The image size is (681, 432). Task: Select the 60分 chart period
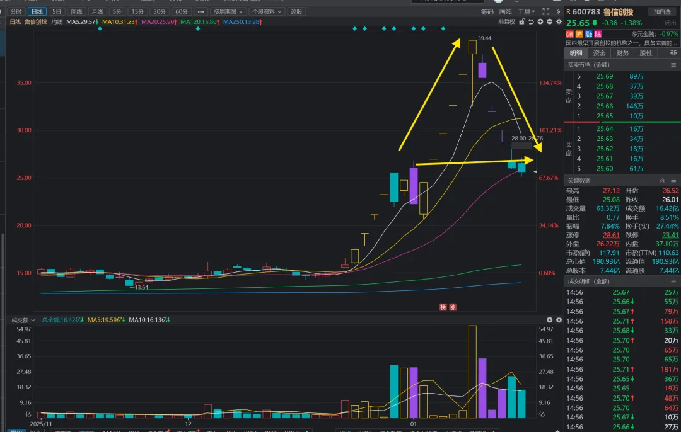coord(181,12)
